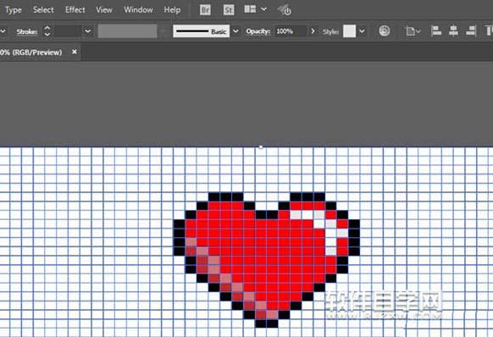Click the Opacity label link
This screenshot has width=493, height=337.
pyautogui.click(x=258, y=31)
